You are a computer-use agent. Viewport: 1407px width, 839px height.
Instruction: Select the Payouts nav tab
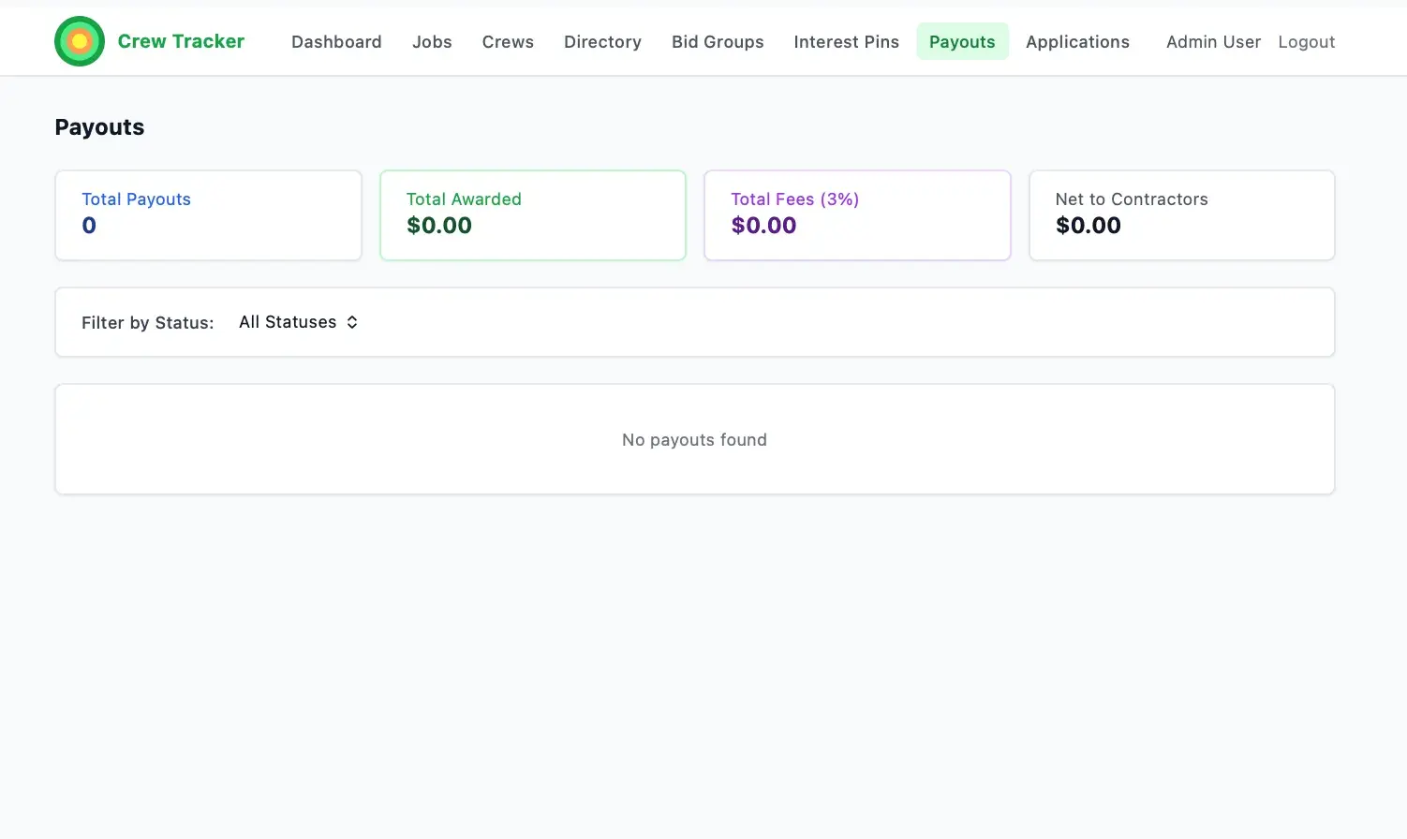(x=962, y=41)
